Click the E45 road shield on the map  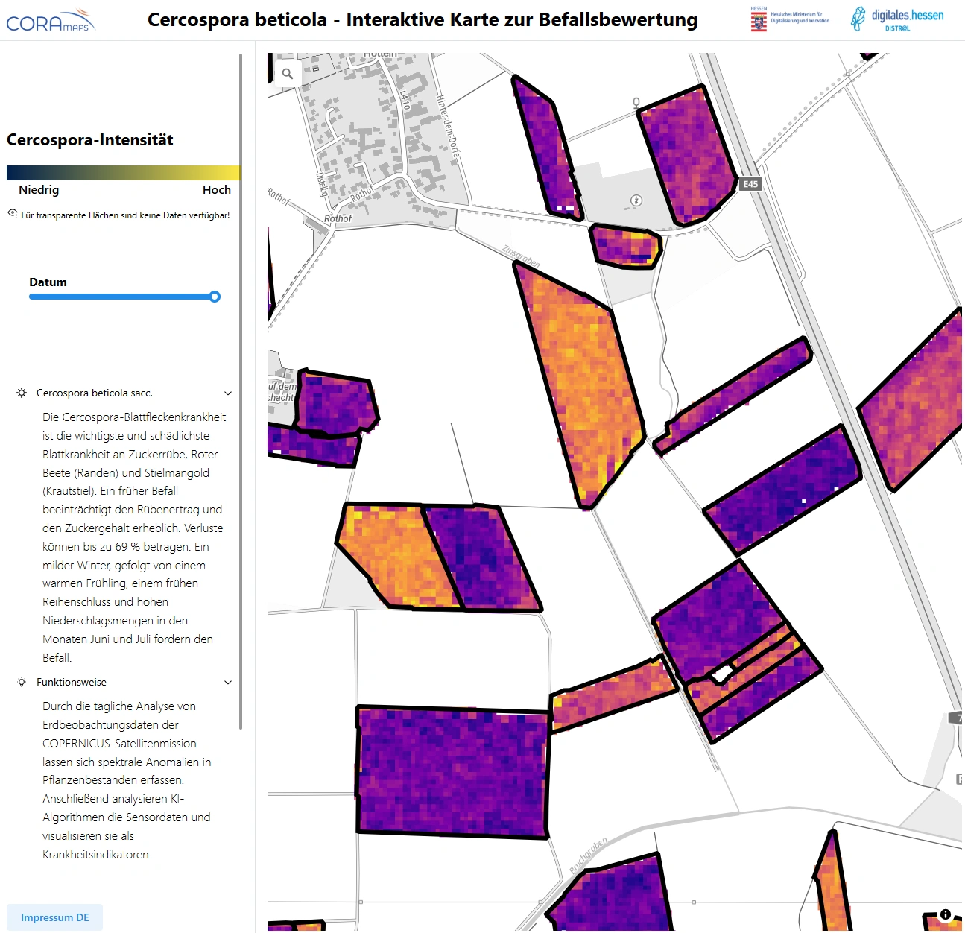coord(750,184)
